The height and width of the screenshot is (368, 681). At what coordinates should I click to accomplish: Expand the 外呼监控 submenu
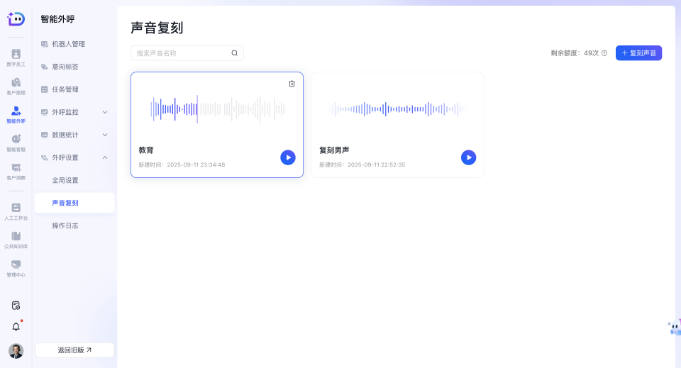[x=105, y=112]
